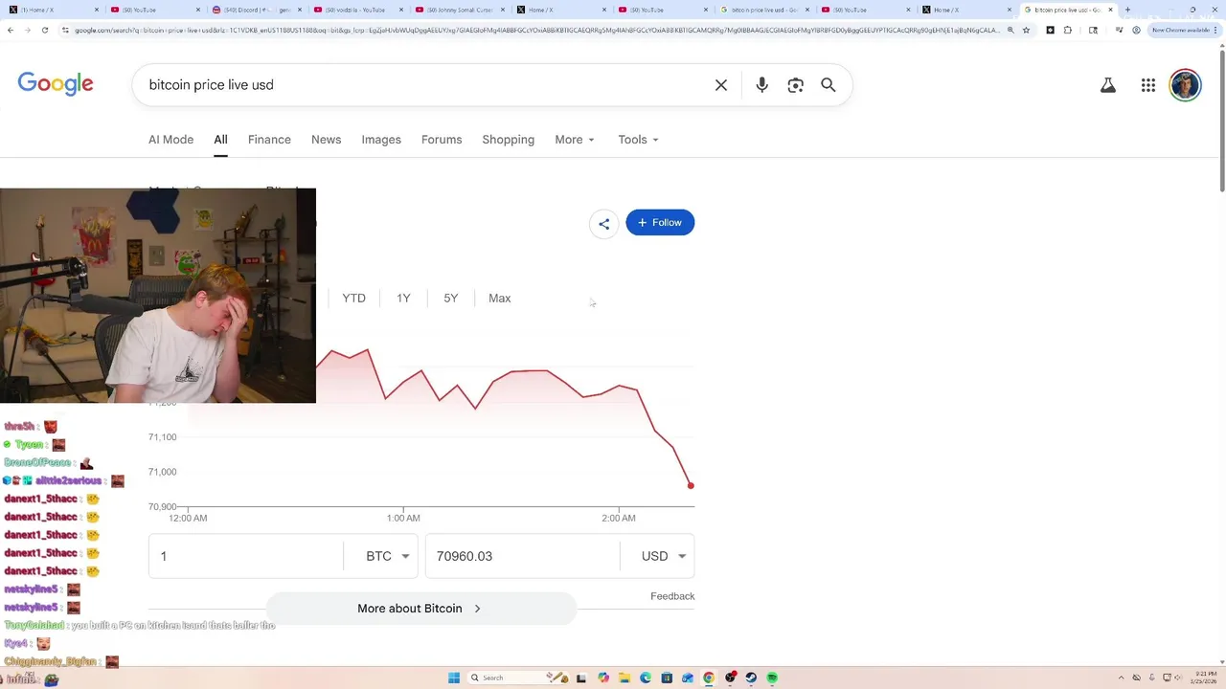The width and height of the screenshot is (1226, 689).
Task: Share the Bitcoin price card
Action: 604,224
